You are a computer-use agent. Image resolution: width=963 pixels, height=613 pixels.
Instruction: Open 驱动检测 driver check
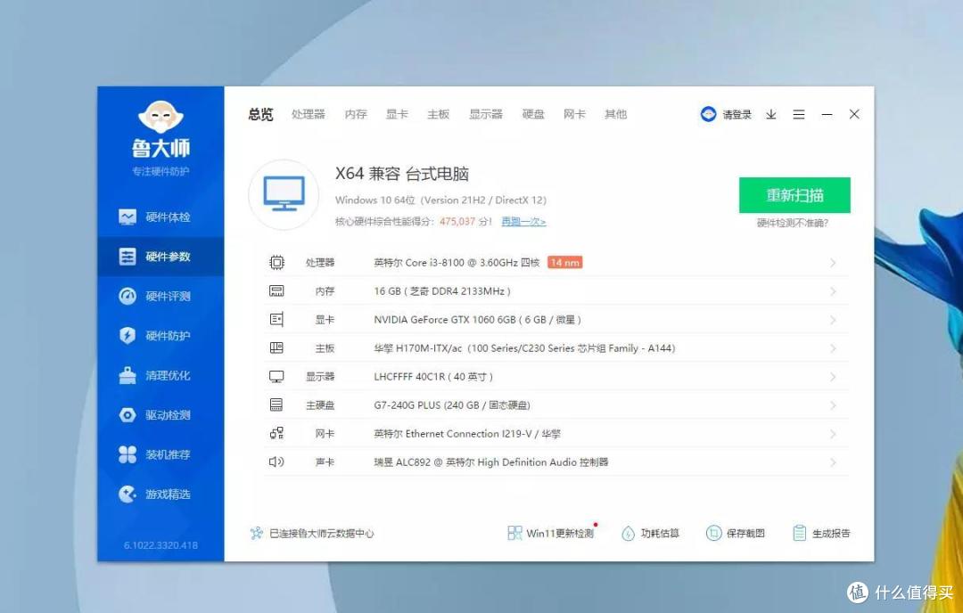pyautogui.click(x=160, y=415)
